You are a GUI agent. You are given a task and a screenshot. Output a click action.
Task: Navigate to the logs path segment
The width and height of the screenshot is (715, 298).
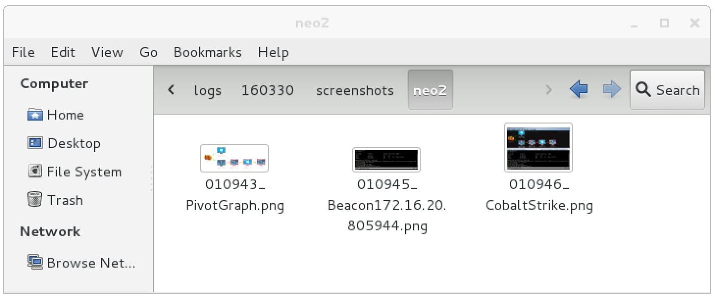[x=207, y=91]
